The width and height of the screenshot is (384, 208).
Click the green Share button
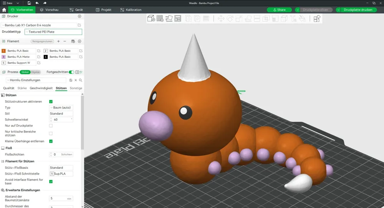[x=279, y=10]
